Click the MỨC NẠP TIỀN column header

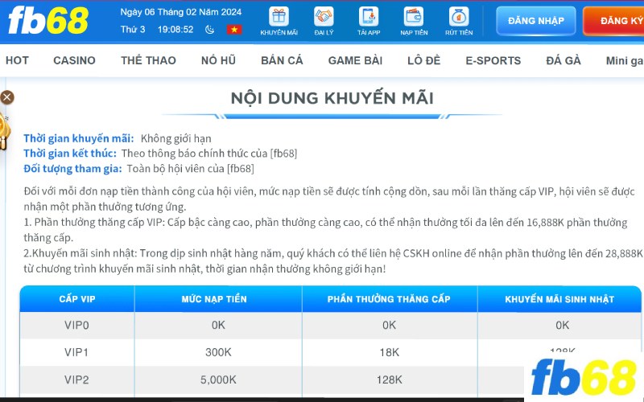pyautogui.click(x=218, y=299)
